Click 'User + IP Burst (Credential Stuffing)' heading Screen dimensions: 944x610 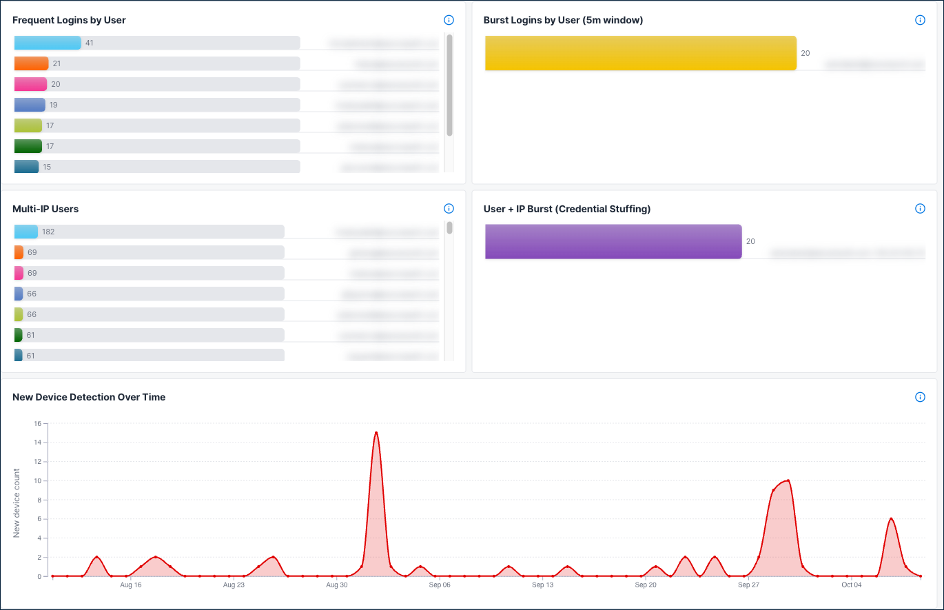(567, 208)
